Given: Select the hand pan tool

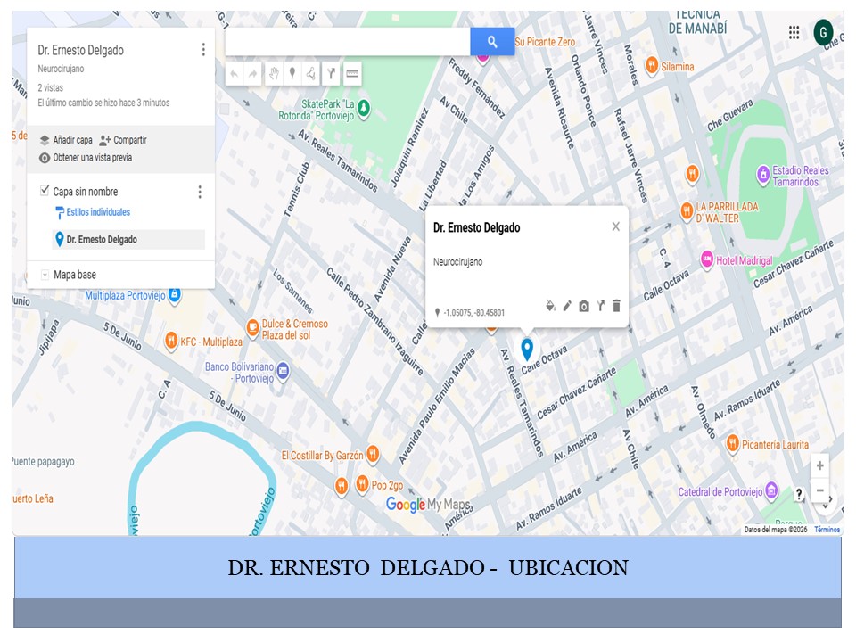Looking at the screenshot, I should coord(274,74).
